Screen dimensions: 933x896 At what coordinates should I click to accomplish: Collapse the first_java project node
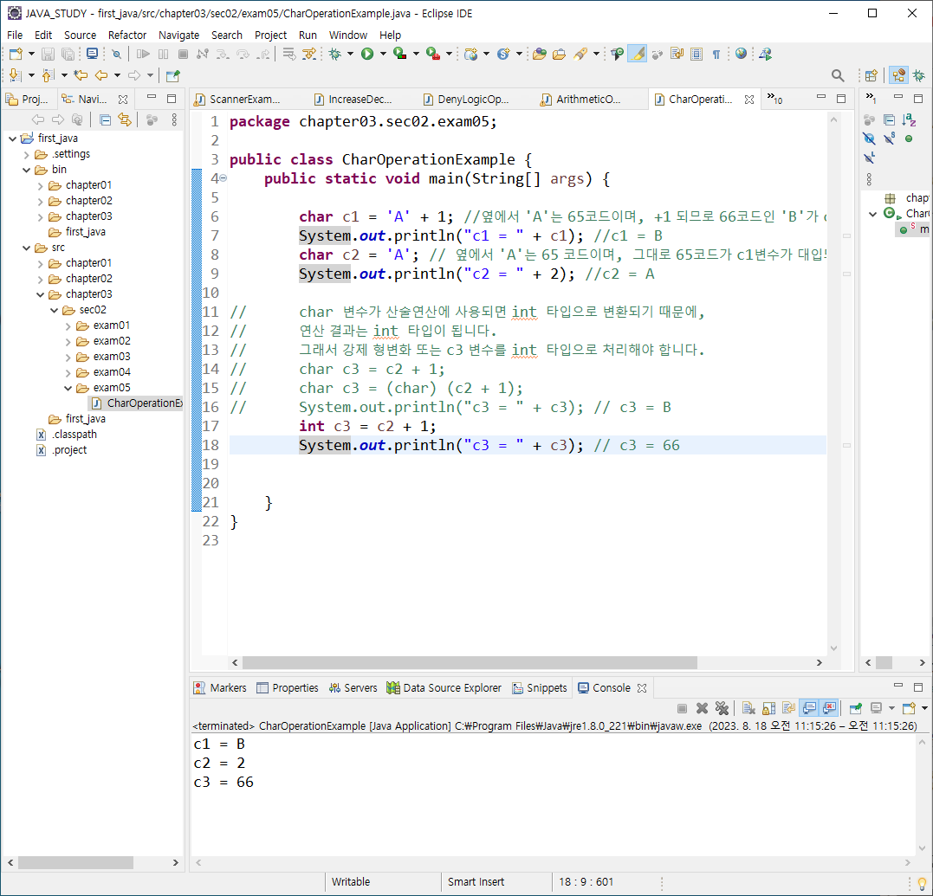point(12,139)
